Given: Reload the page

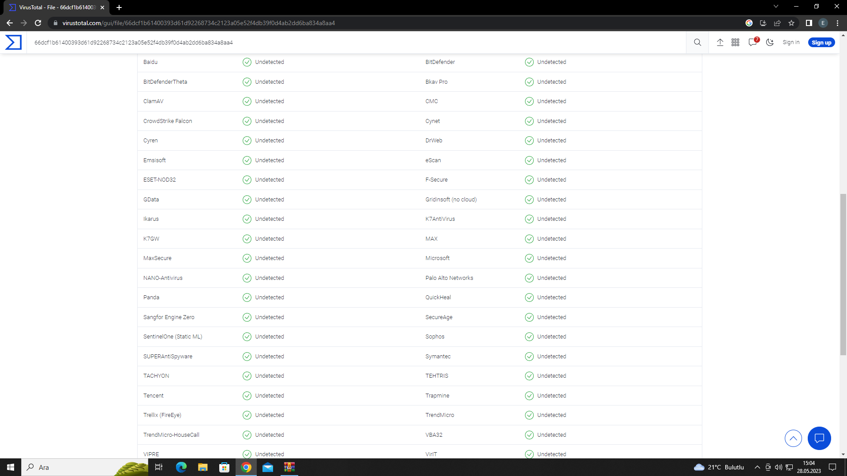Looking at the screenshot, I should (x=38, y=23).
